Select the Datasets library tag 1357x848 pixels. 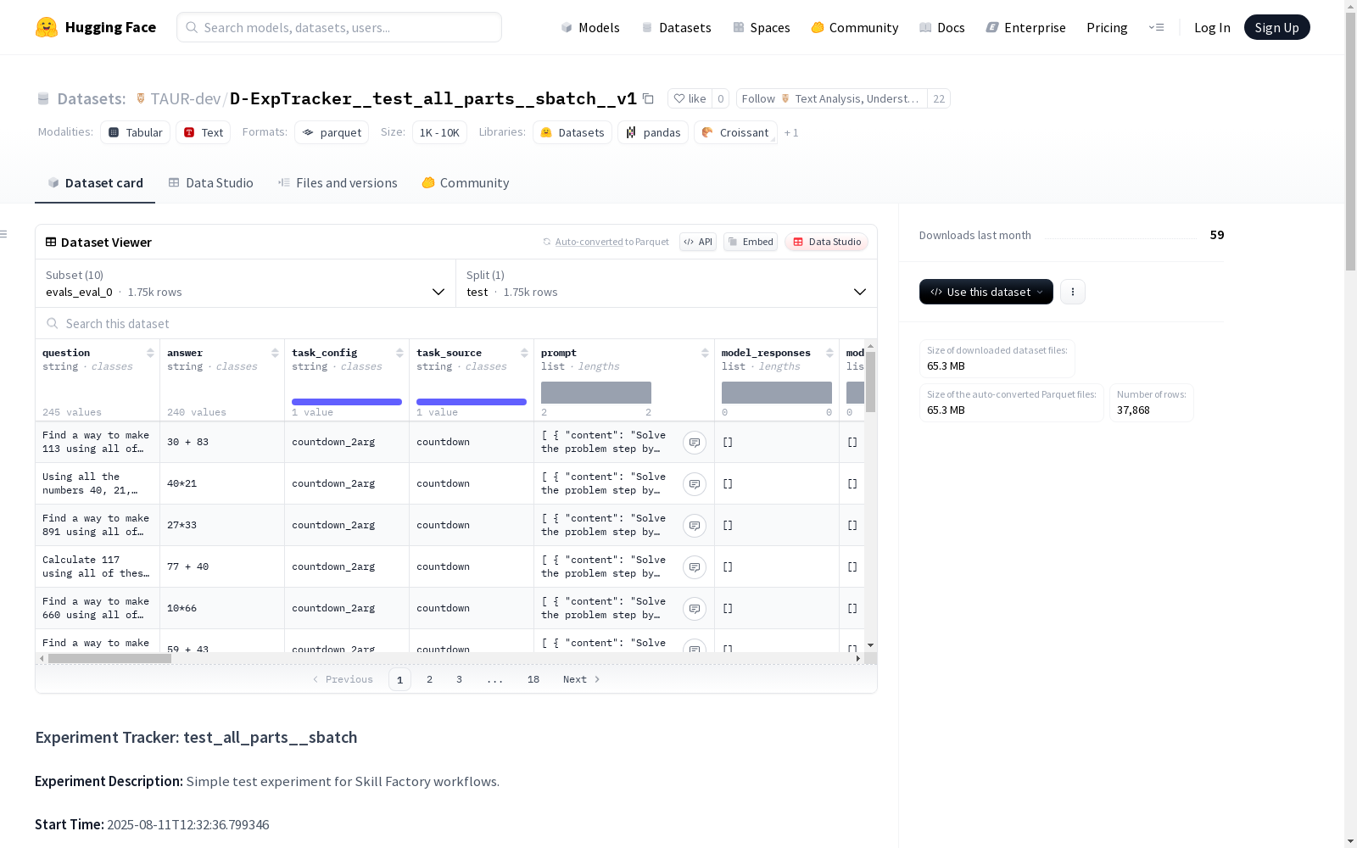tap(572, 132)
